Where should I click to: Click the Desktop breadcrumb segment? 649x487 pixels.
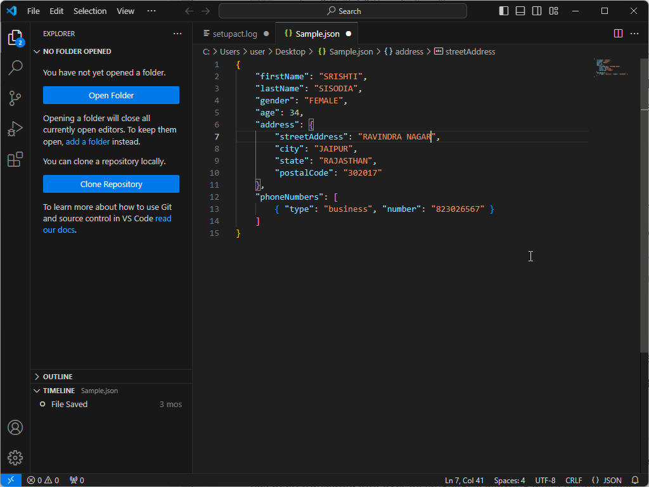[290, 52]
